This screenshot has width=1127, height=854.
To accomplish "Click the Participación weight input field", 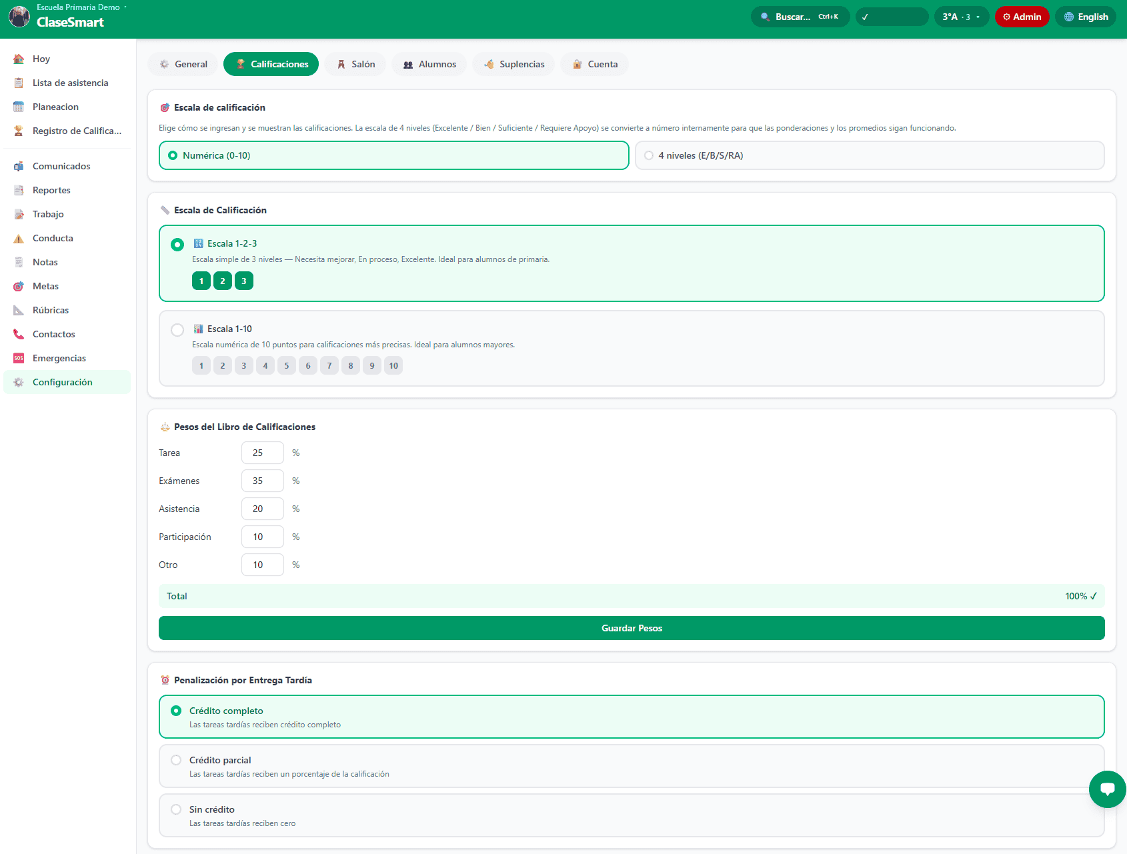I will [263, 537].
